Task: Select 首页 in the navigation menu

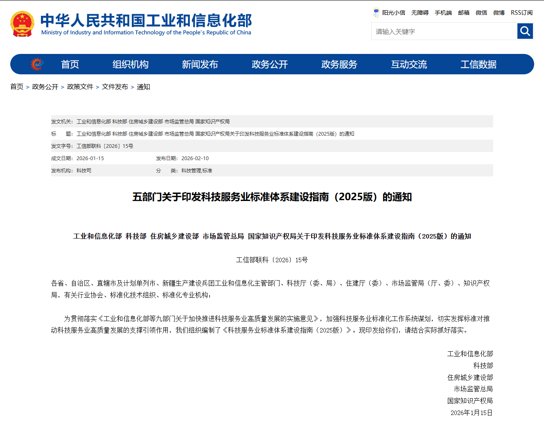Action: [70, 64]
